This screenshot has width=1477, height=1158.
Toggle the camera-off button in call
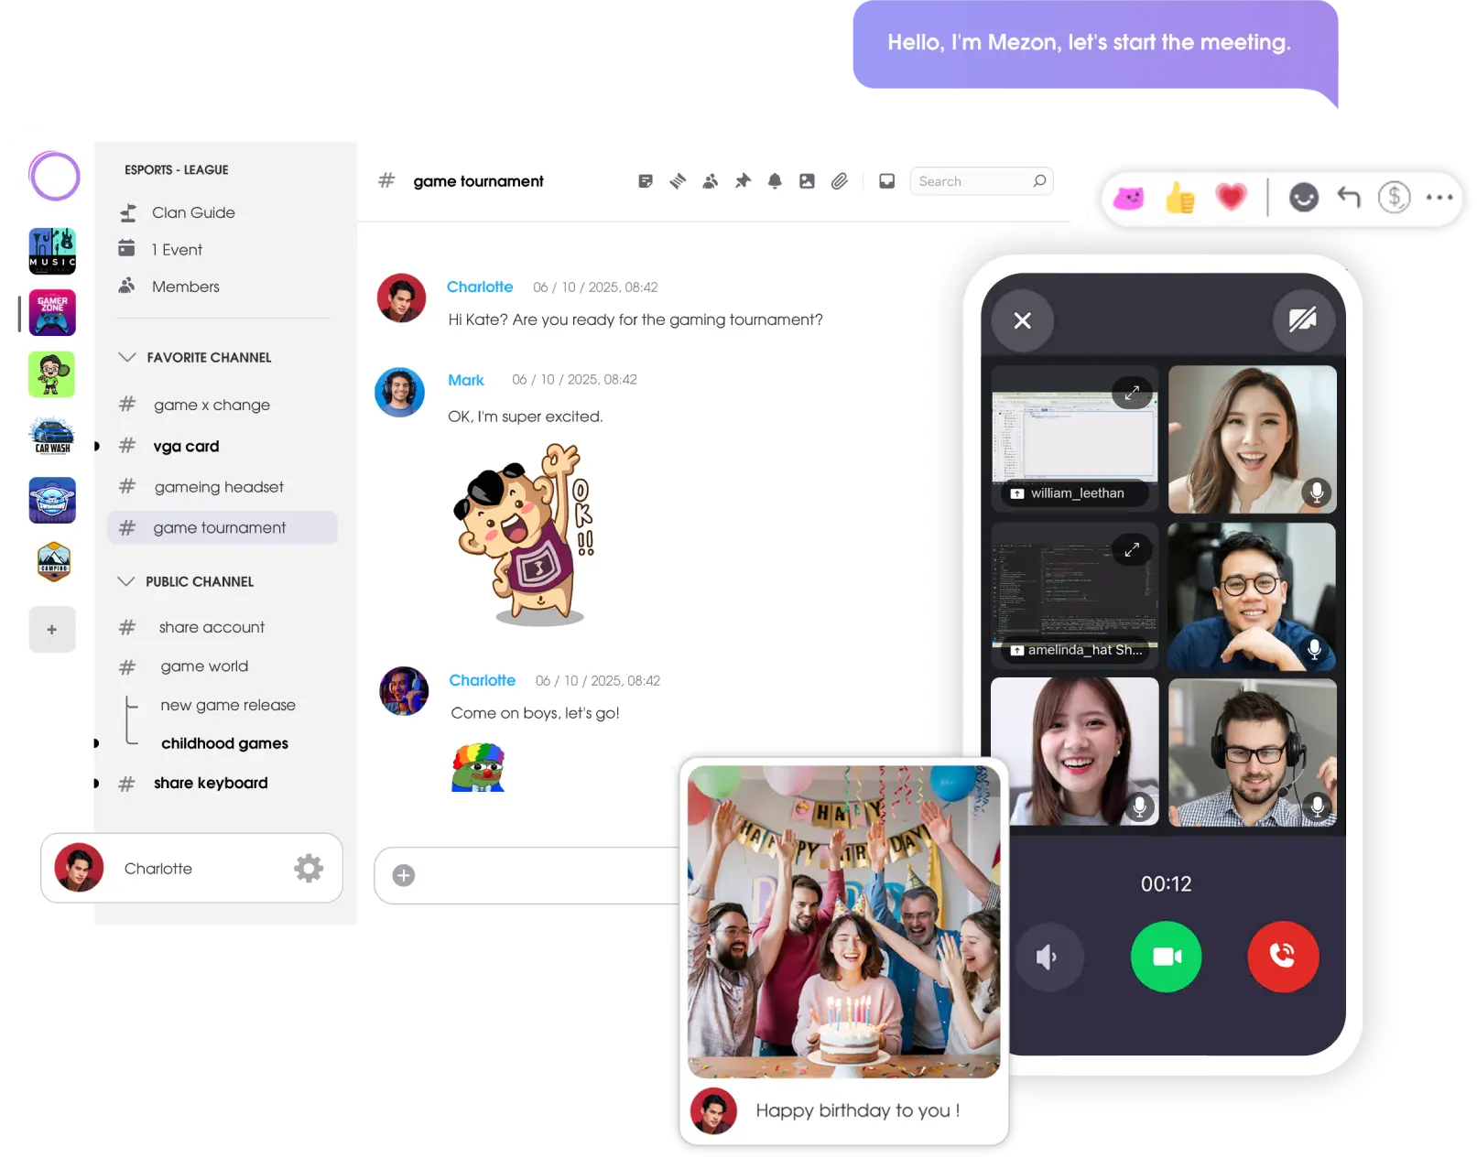(1302, 319)
